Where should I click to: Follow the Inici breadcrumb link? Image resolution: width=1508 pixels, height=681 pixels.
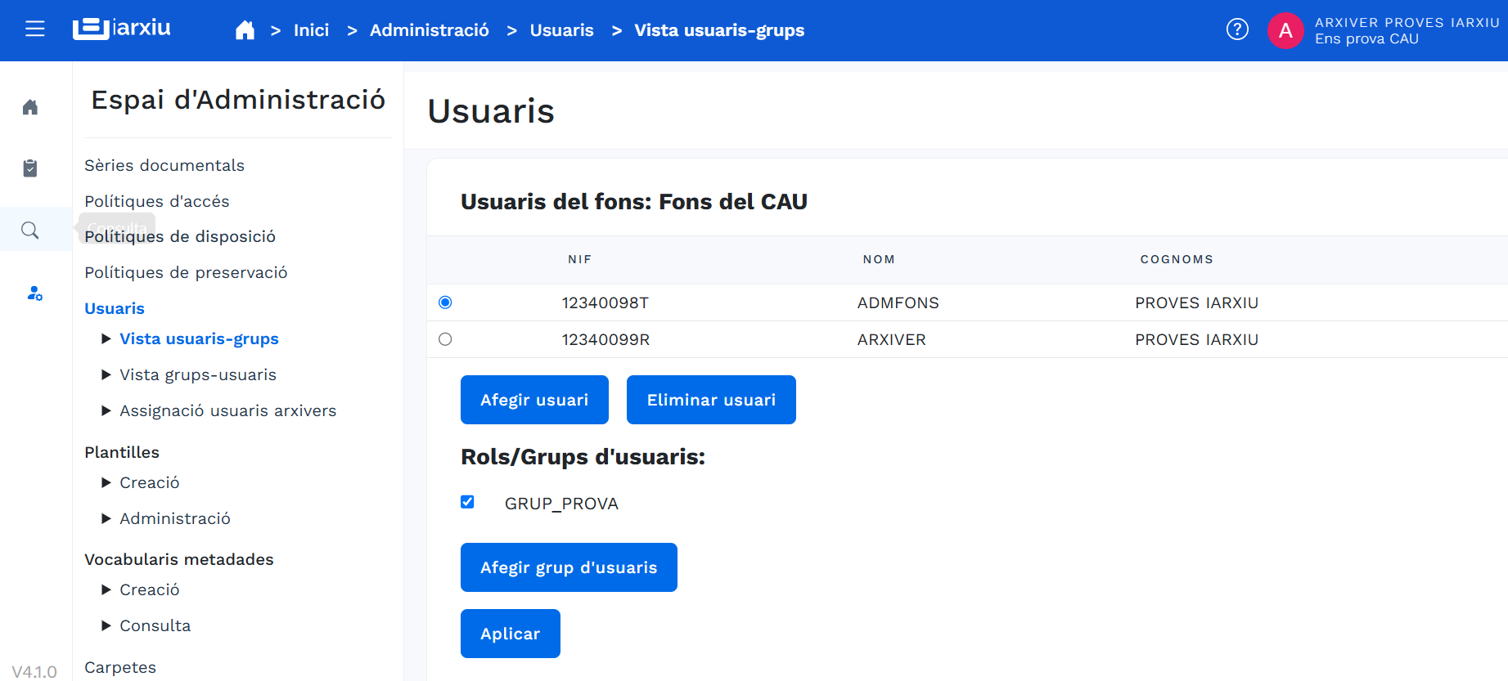tap(311, 30)
